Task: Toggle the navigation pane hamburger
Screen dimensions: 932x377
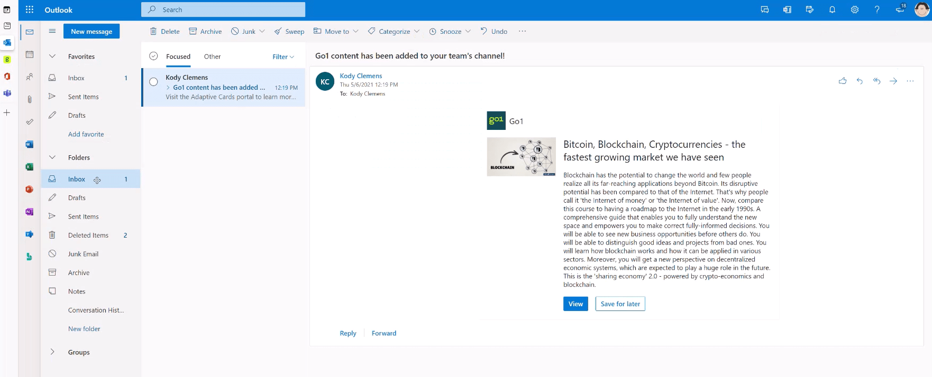Action: click(x=52, y=31)
